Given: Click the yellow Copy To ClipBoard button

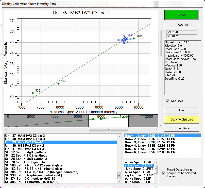Looking at the screenshot, I should pos(181,119).
